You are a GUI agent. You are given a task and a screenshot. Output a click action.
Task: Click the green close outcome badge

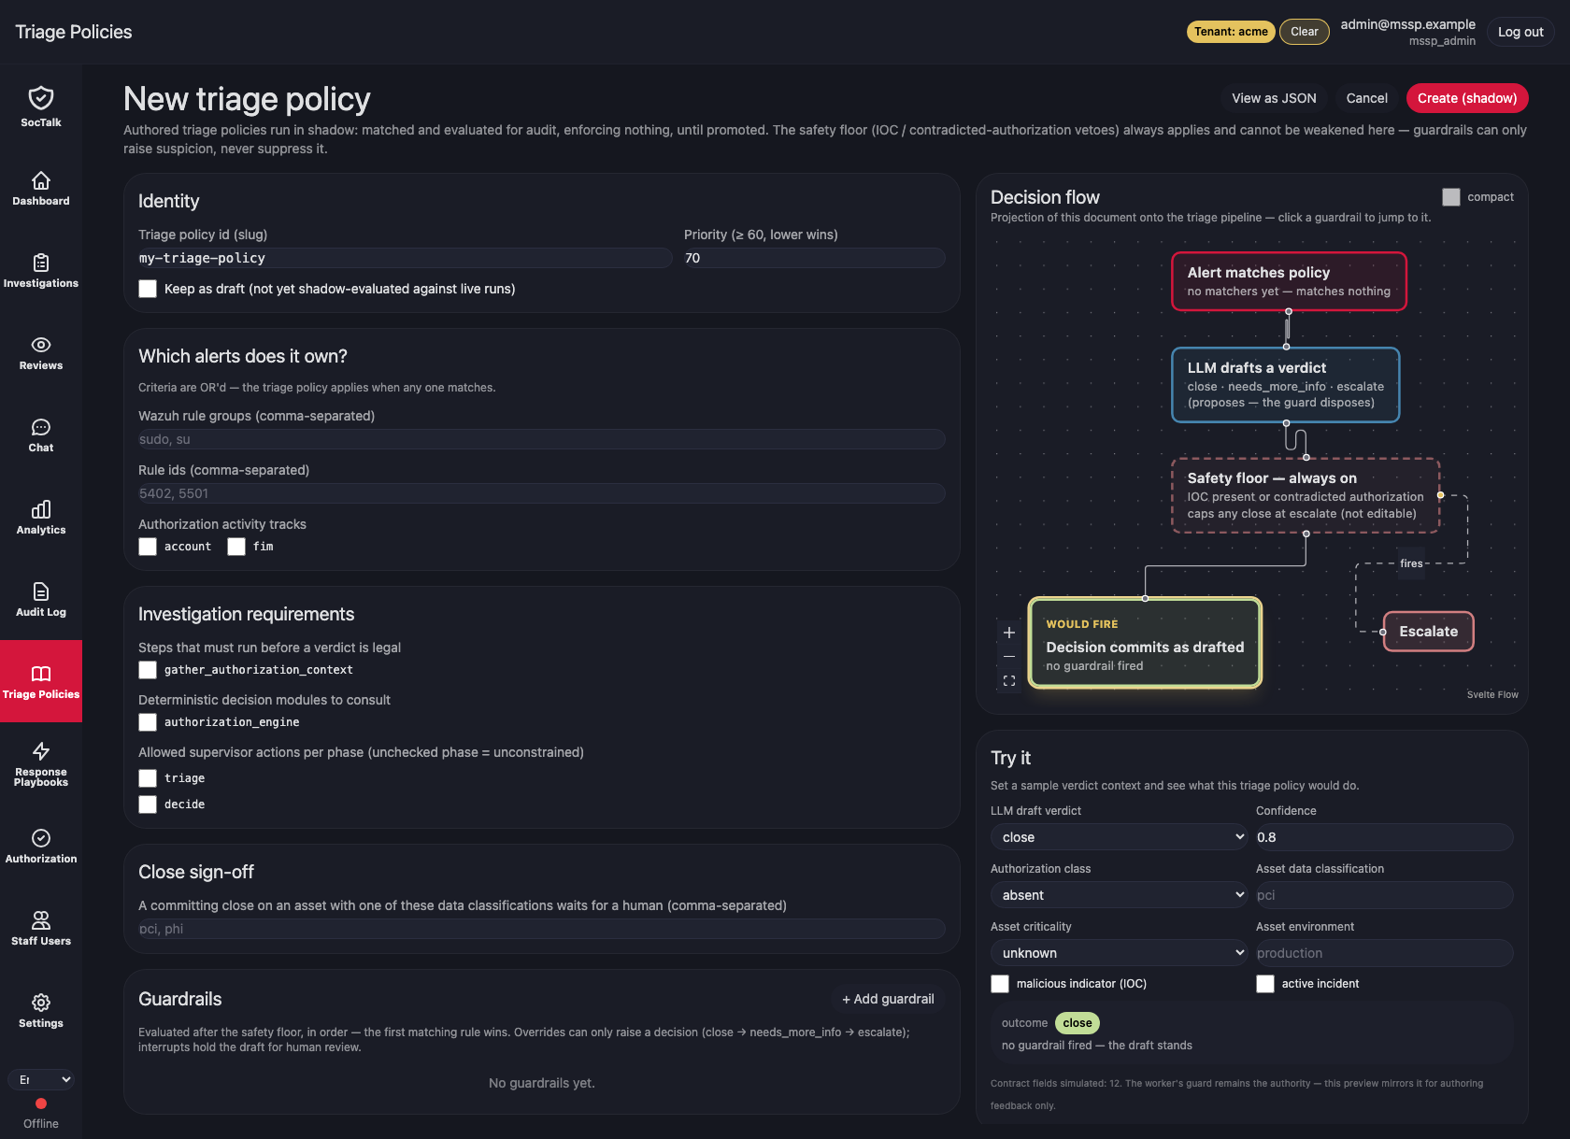[x=1078, y=1023]
